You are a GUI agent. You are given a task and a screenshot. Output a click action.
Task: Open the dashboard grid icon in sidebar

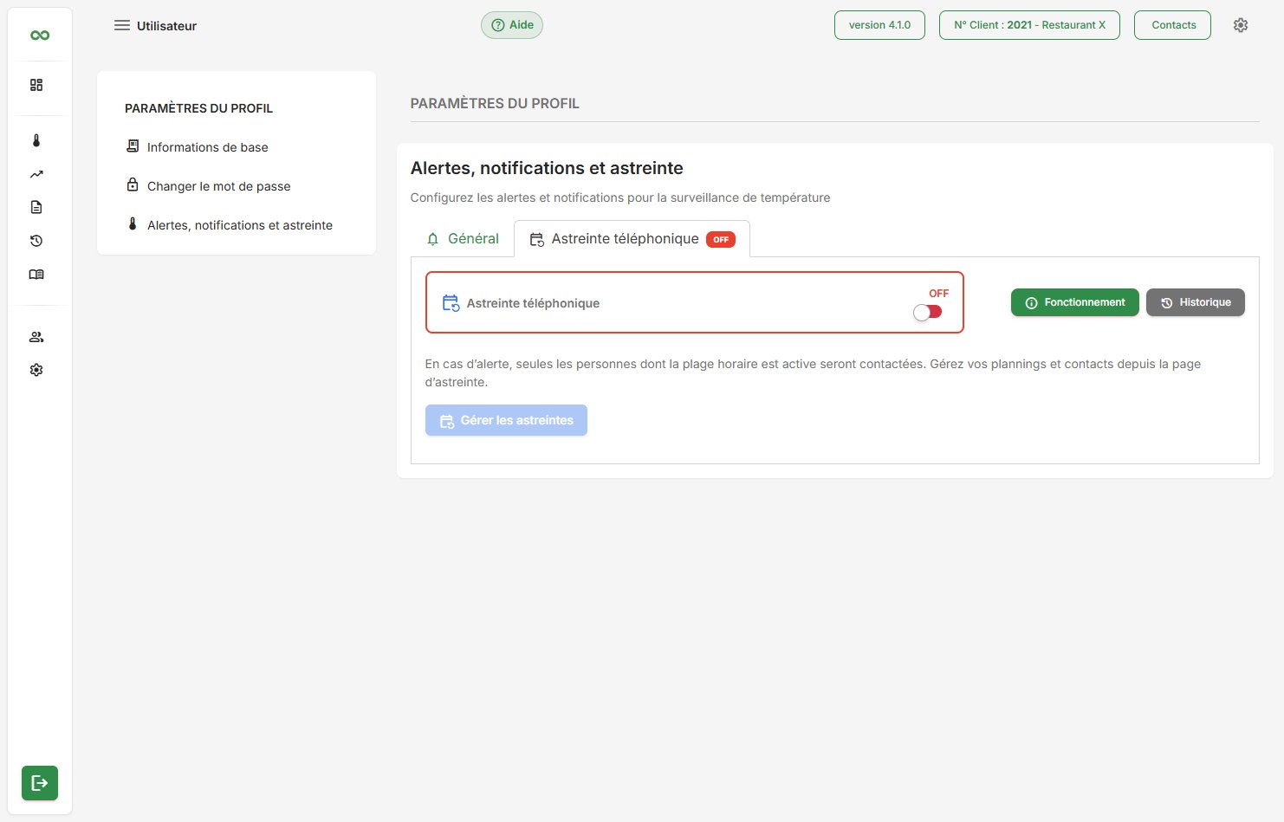pos(36,85)
